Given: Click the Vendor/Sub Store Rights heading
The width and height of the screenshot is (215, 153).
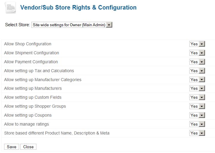Looking at the screenshot, I should point(78,8).
